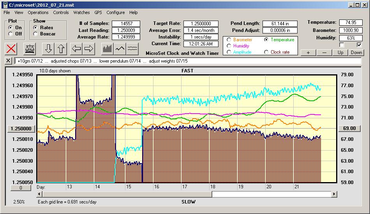The width and height of the screenshot is (370, 214).
Task: Untick the checked box under Humidity
Action: point(359,45)
